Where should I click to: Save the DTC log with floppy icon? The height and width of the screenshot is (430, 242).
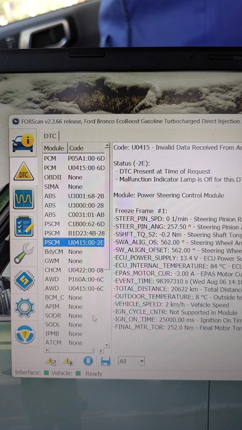(106, 361)
